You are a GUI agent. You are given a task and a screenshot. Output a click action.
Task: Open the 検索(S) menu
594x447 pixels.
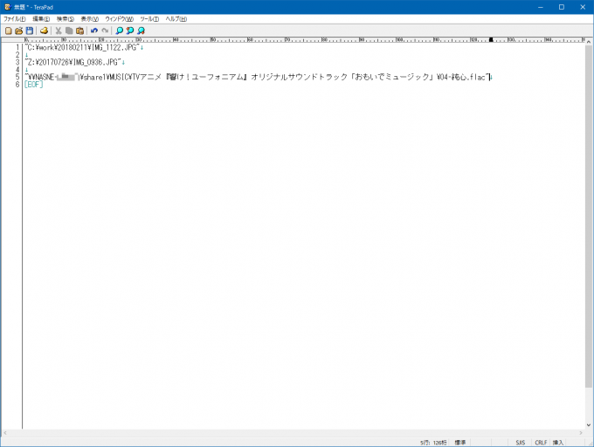point(66,19)
